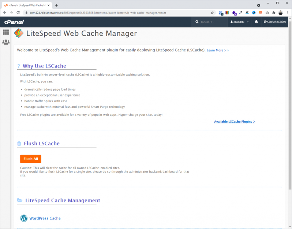Screen dimensions: 292x229
Task: Click the LiteSpeed Web Cache Manager title
Action: [82, 33]
